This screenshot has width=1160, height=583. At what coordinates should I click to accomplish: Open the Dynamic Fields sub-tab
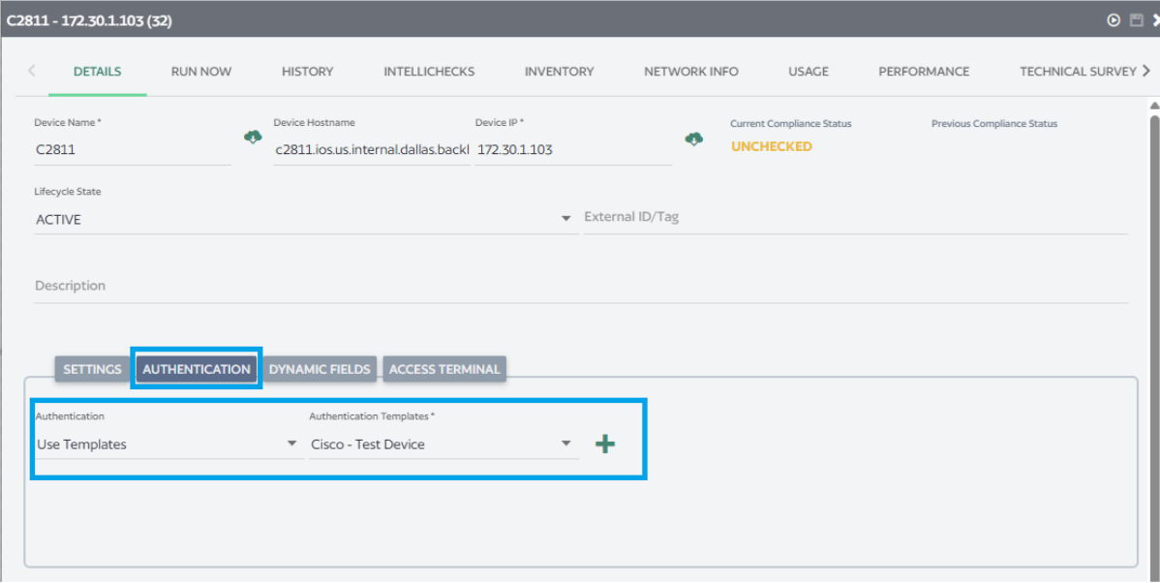320,369
